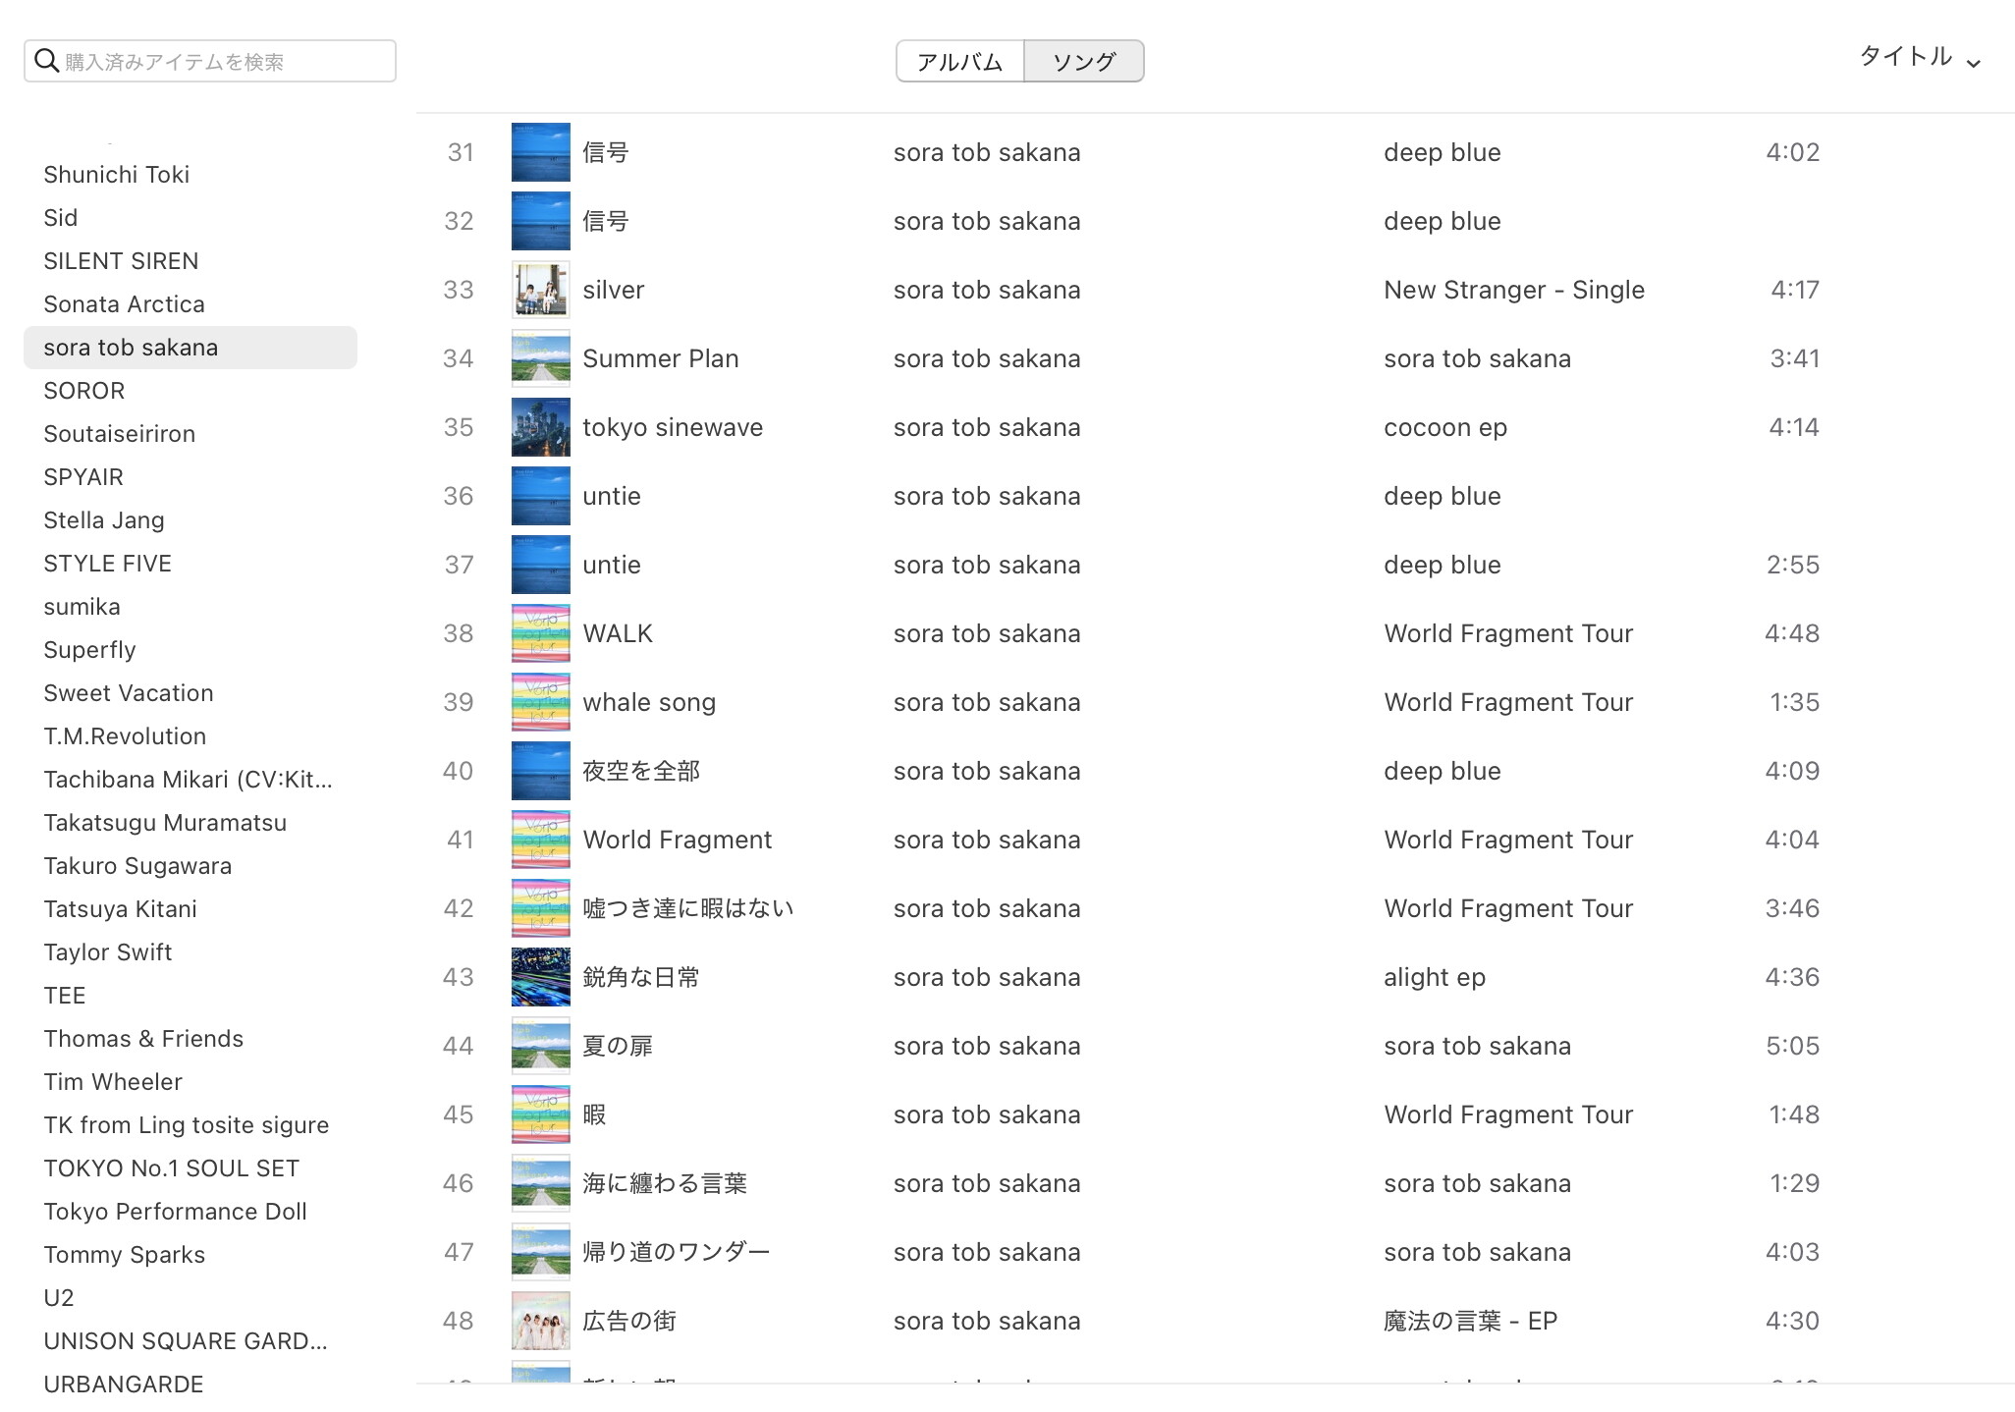Switch to the アルバム view
The width and height of the screenshot is (2015, 1412).
[x=959, y=62]
